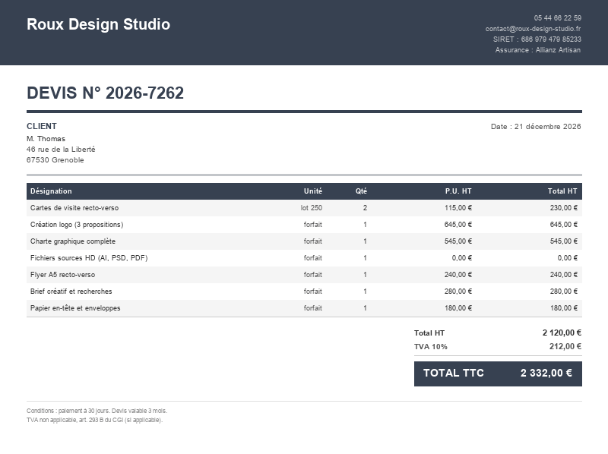Select Total HT 545,00 € for Charte graphique
Screen dimensions: 608x454
[x=564, y=241]
